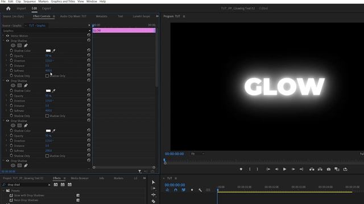Collapse the second Drop Shadow effect
This screenshot has height=204, width=364.
[3, 80]
